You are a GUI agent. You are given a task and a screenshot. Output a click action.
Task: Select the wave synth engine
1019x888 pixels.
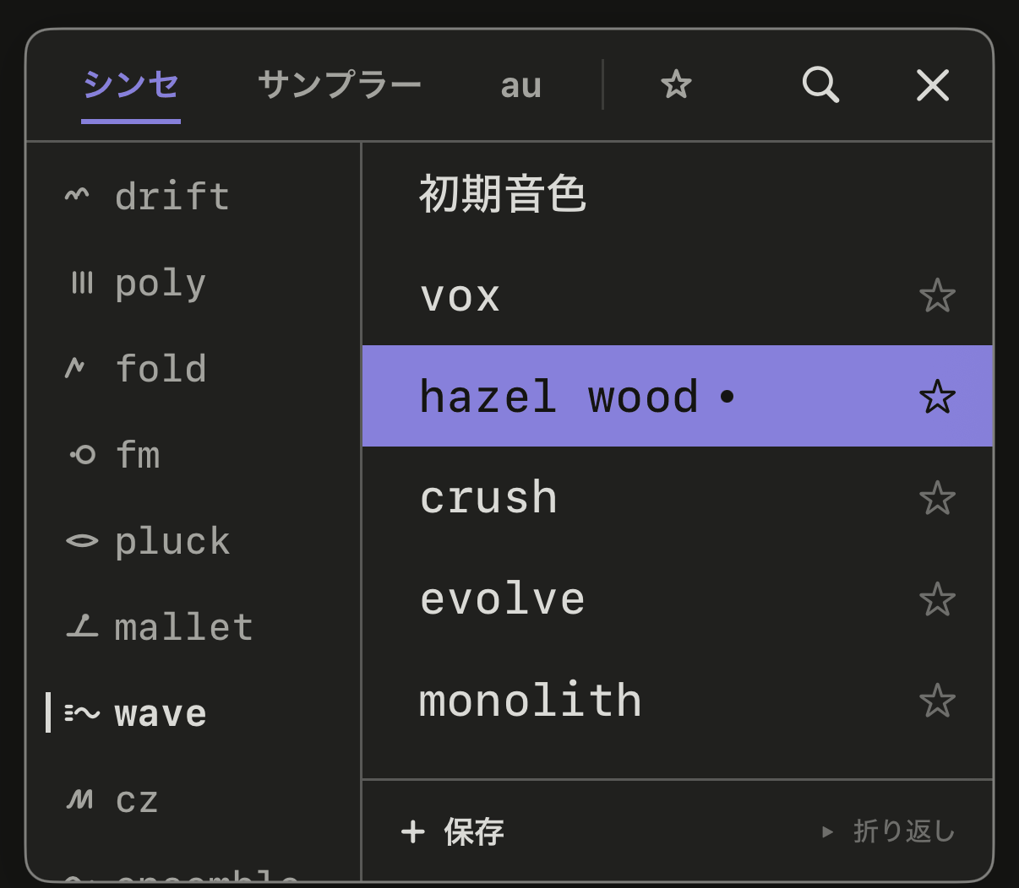(193, 713)
